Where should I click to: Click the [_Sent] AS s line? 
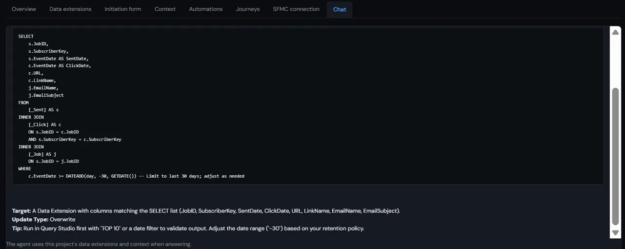[43, 110]
